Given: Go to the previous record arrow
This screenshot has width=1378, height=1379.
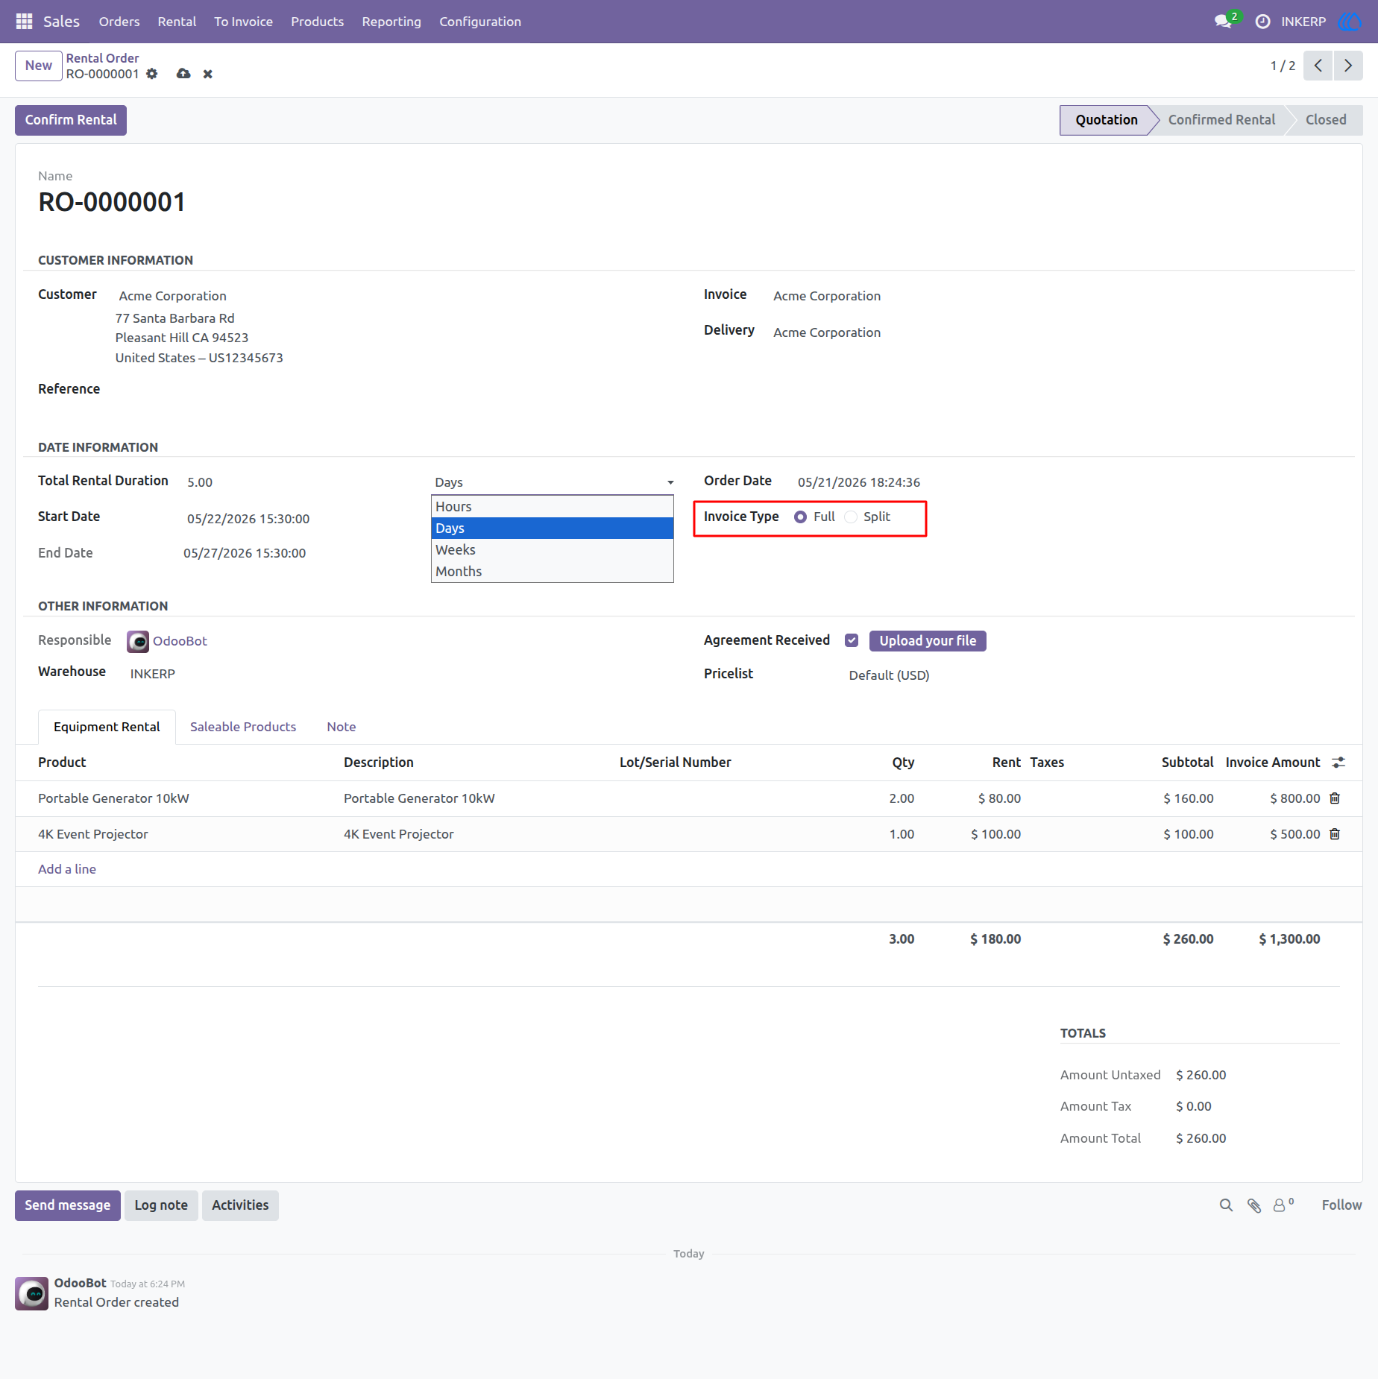Looking at the screenshot, I should pos(1318,66).
